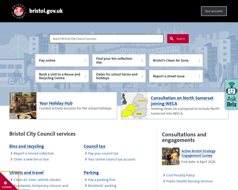Click red arrow beside Residents' parking
The image size is (238, 190).
[x=86, y=186]
